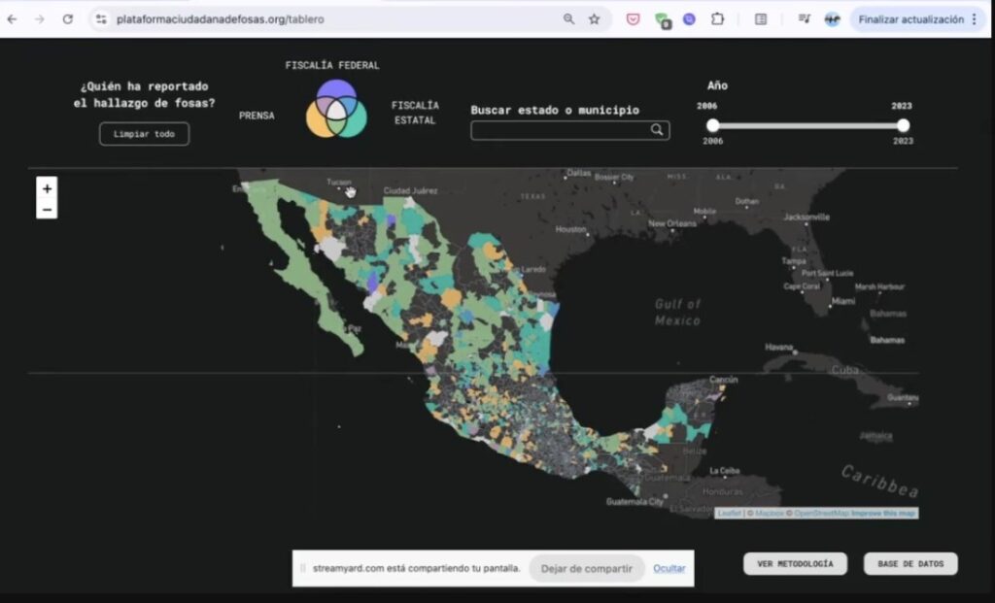Zoom in on the map

tap(47, 188)
